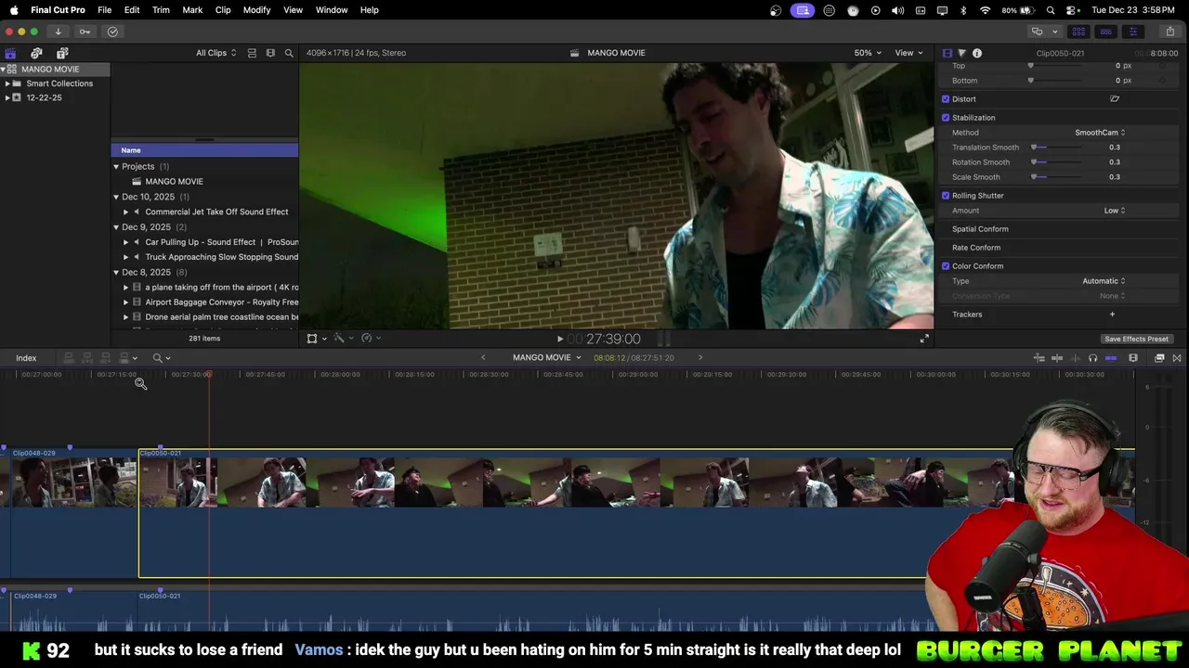Open the viewer View options dropdown
This screenshot has height=668, width=1189.
click(x=908, y=53)
